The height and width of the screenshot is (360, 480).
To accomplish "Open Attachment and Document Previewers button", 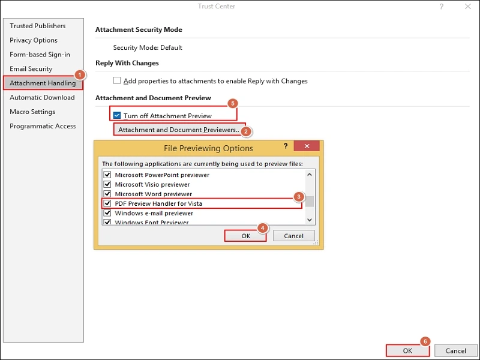I will point(179,130).
